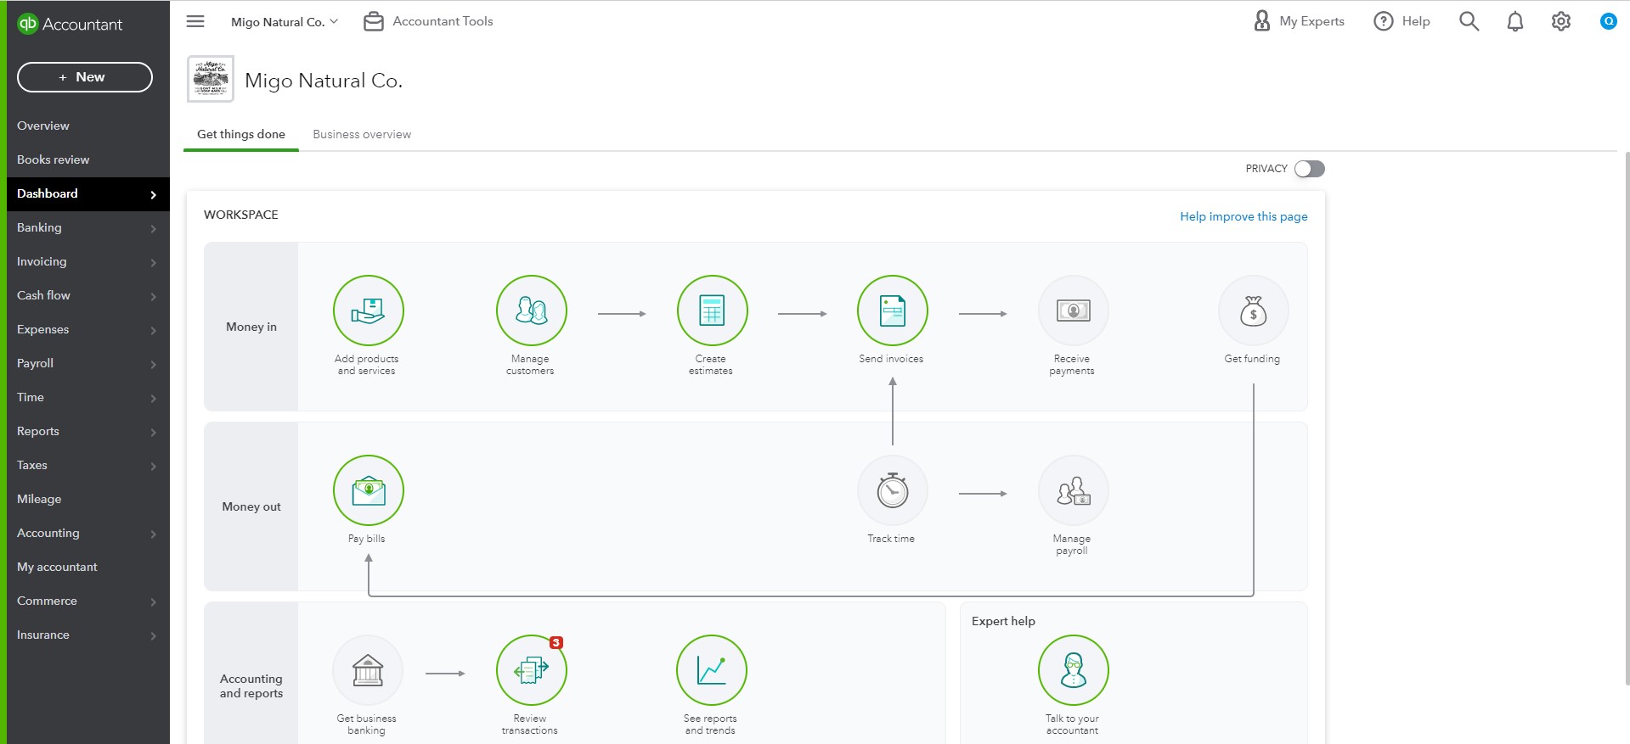Image resolution: width=1630 pixels, height=744 pixels.
Task: Expand the Reports sidebar chevron
Action: [x=153, y=432]
